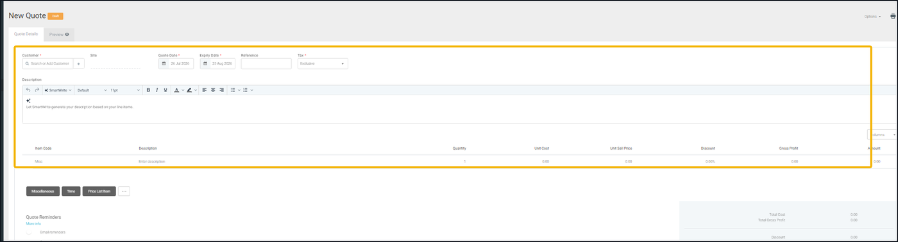Switch to the Quote Details tab
The height and width of the screenshot is (242, 898).
click(x=26, y=34)
